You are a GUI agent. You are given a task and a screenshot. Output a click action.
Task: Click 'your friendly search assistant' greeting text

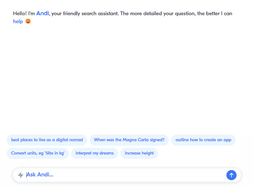pos(85,14)
